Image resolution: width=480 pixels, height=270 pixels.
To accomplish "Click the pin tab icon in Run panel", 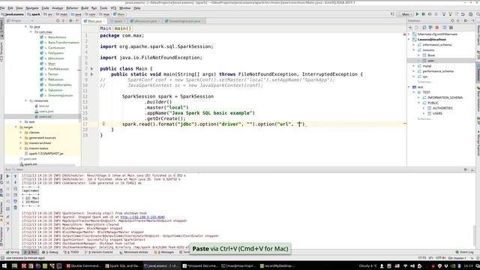I will pyautogui.click(x=7, y=217).
